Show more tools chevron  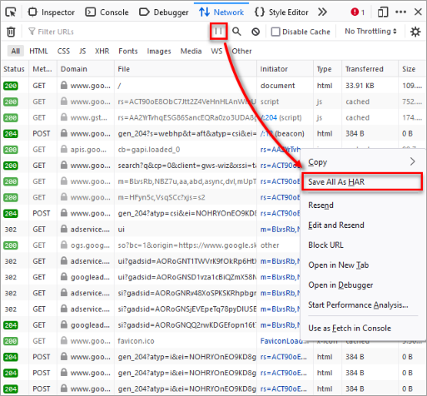point(322,12)
